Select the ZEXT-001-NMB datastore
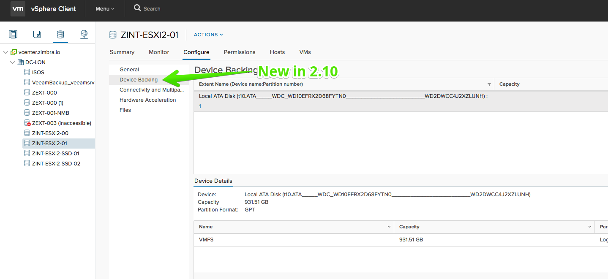The image size is (608, 279). point(51,113)
